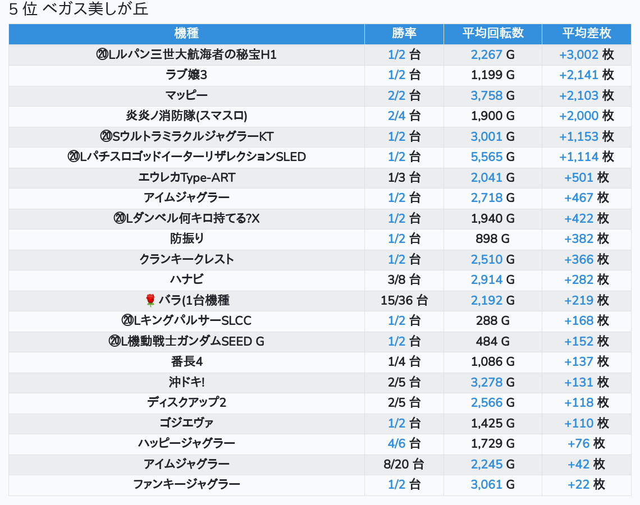Open the 5,565 average spins link
Viewport: 640px width, 505px height.
click(486, 157)
